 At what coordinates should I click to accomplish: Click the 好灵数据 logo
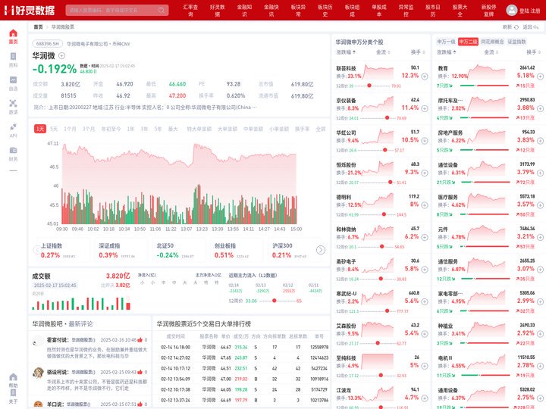(30, 10)
